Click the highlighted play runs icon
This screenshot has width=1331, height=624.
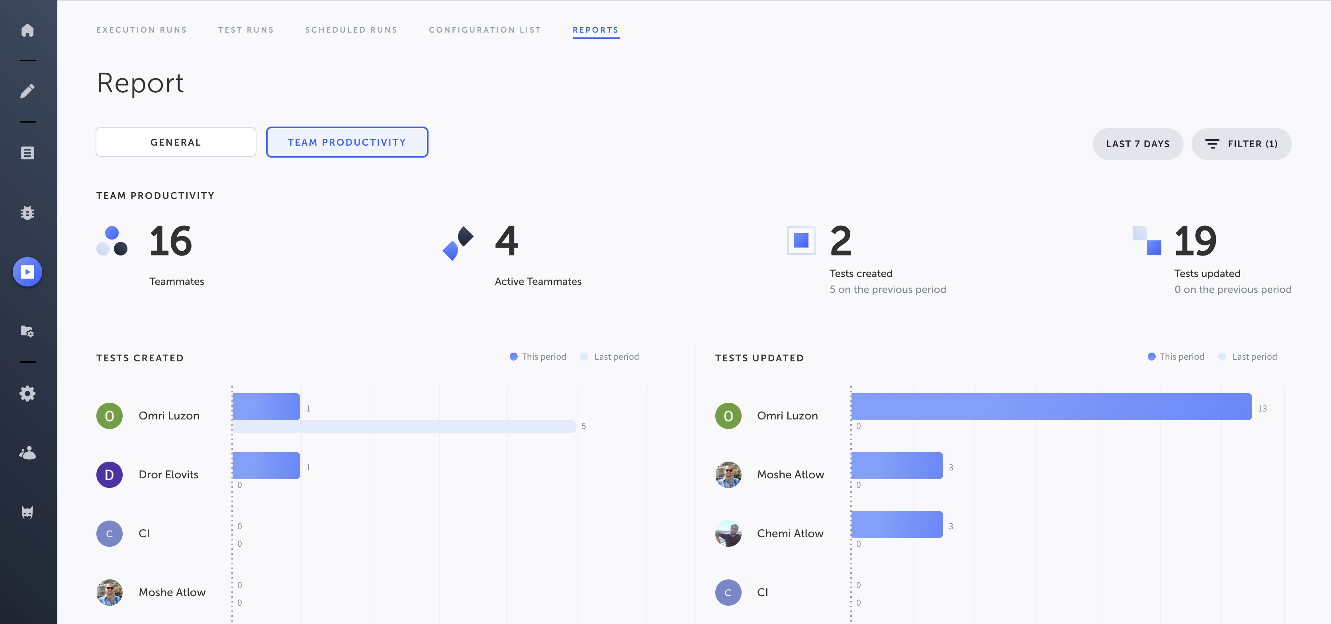[27, 272]
